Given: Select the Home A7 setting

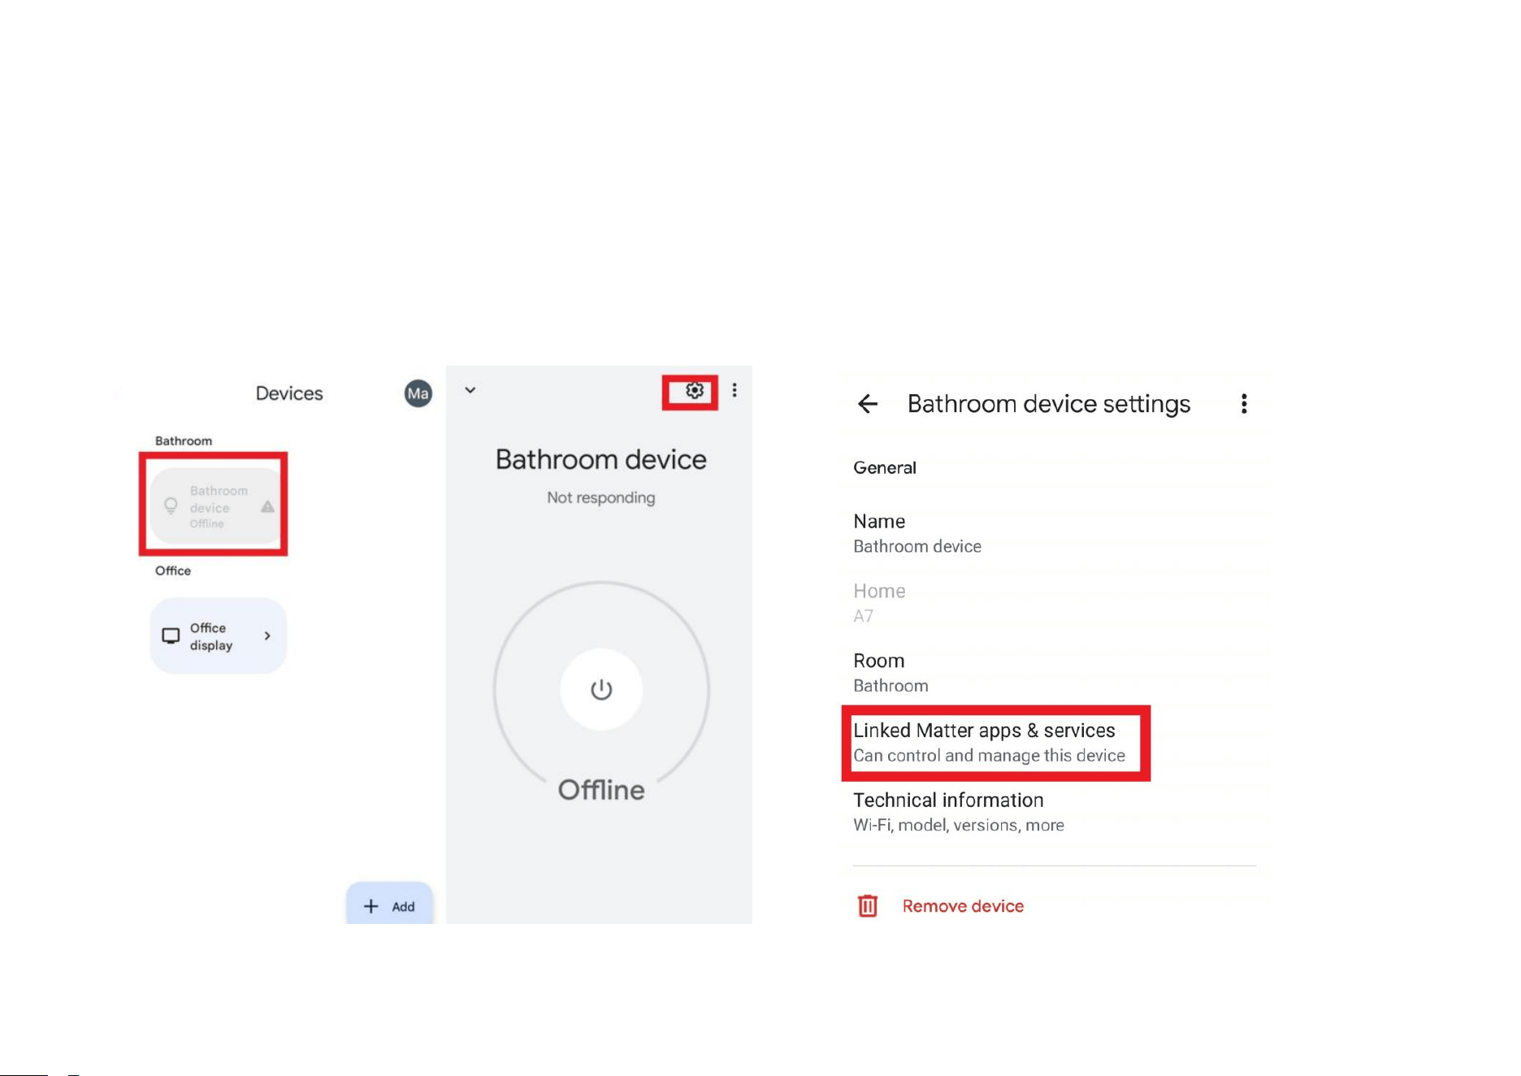Looking at the screenshot, I should [1055, 603].
